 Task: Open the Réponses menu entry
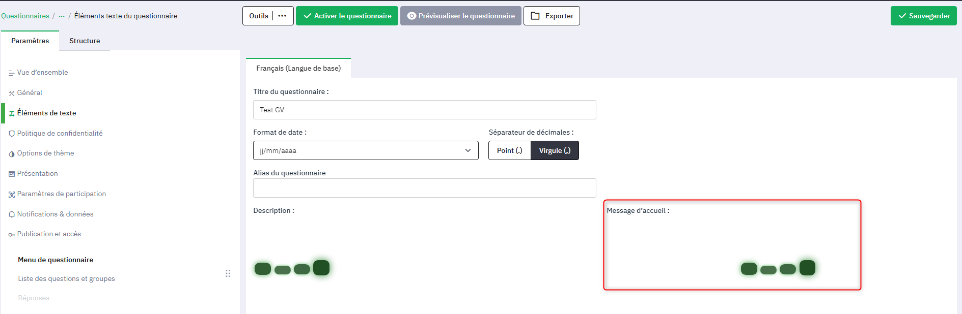click(34, 298)
